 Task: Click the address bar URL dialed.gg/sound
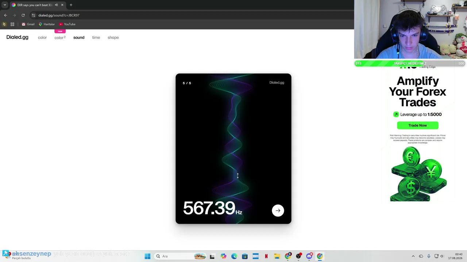(59, 15)
